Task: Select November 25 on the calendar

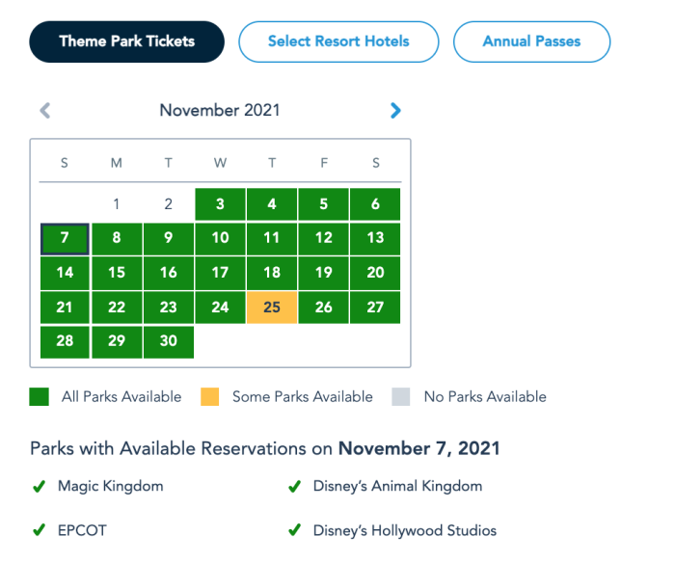Action: pos(272,308)
